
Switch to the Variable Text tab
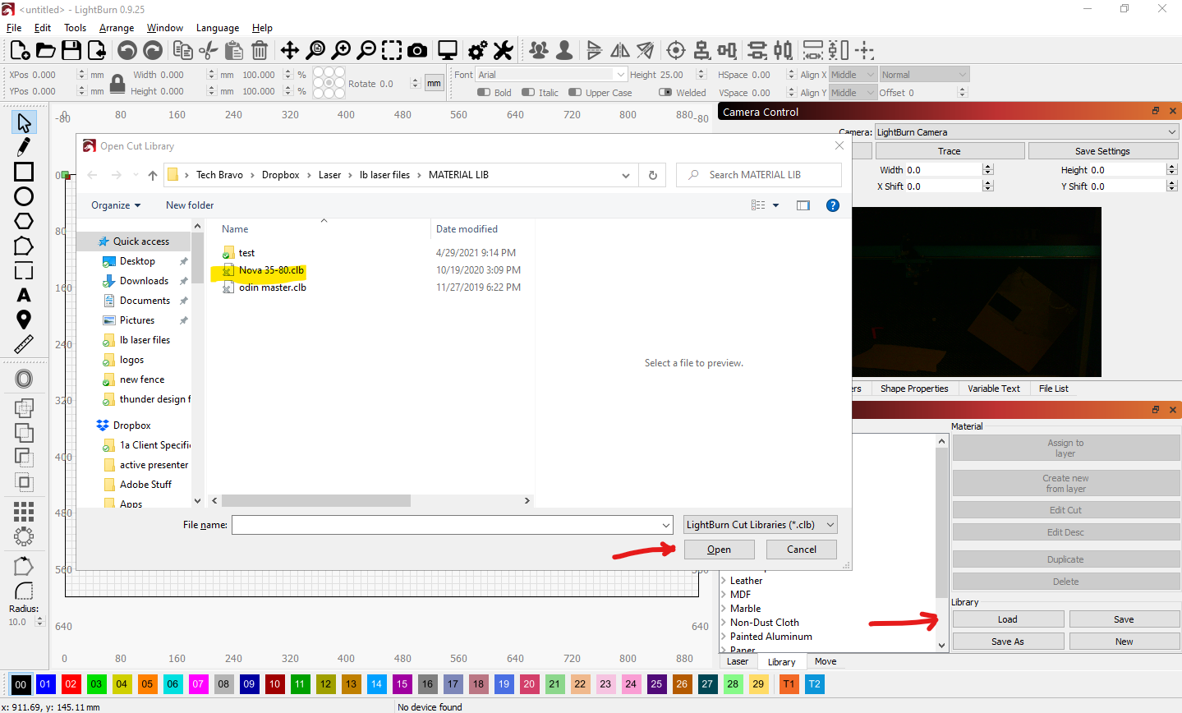pos(994,389)
